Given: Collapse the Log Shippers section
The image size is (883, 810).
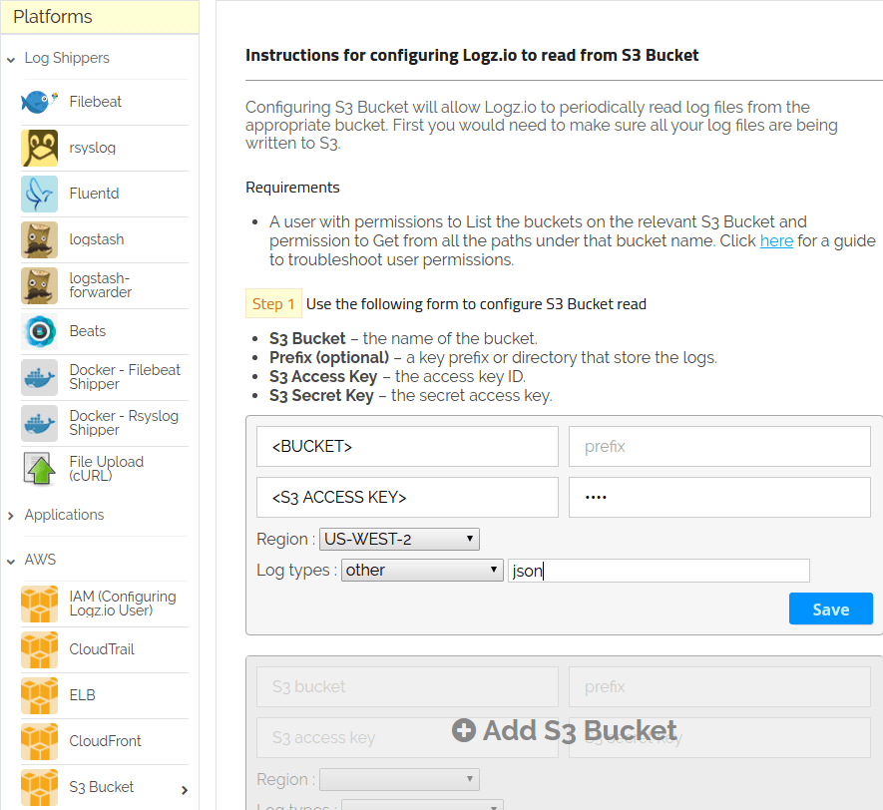Looking at the screenshot, I should [11, 58].
